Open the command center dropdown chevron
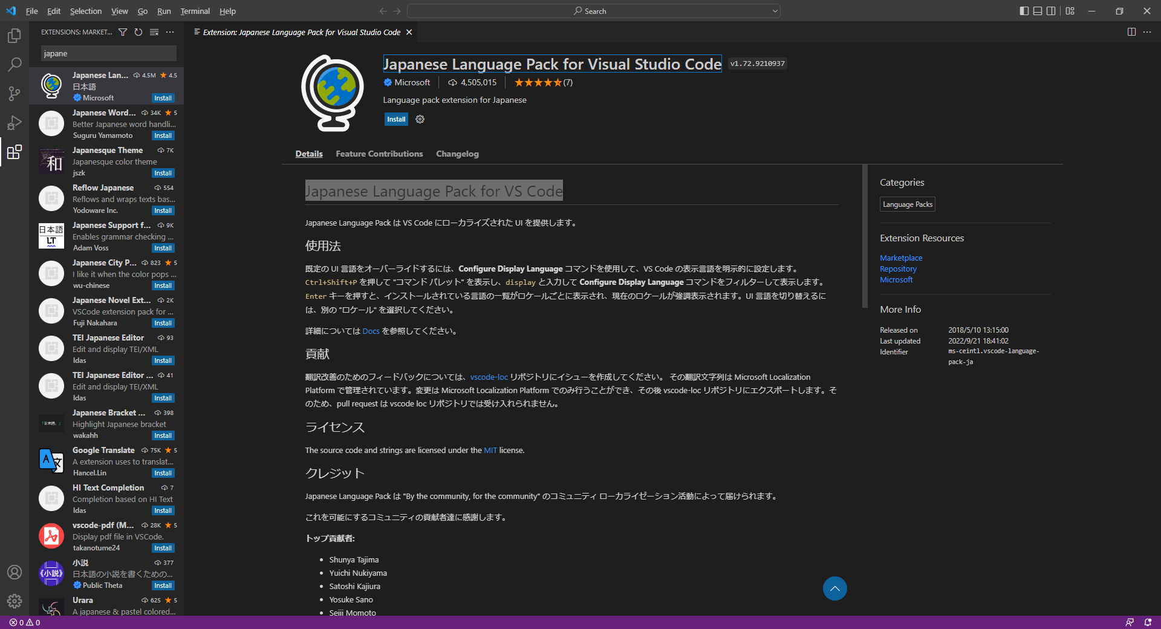Viewport: 1161px width, 629px height. click(775, 11)
